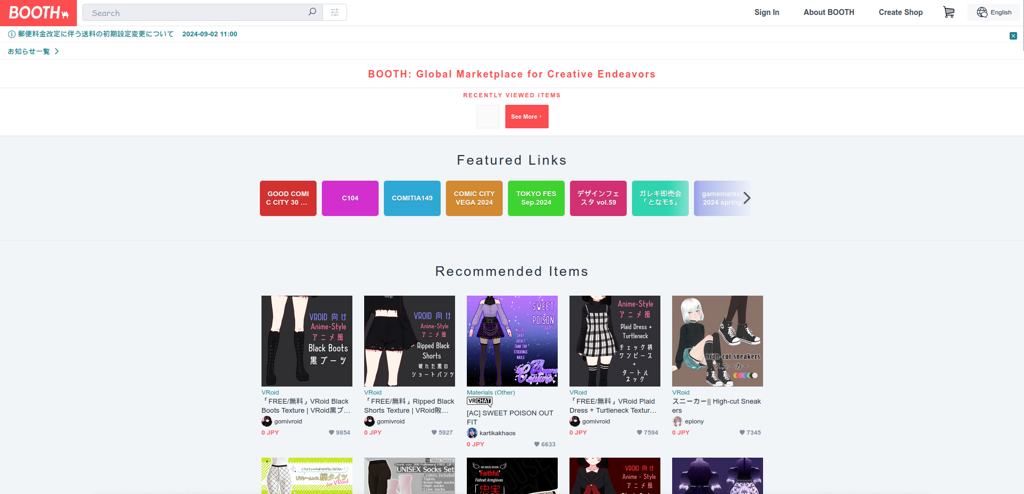The image size is (1024, 494).
Task: Click the search magnifier icon
Action: (312, 12)
